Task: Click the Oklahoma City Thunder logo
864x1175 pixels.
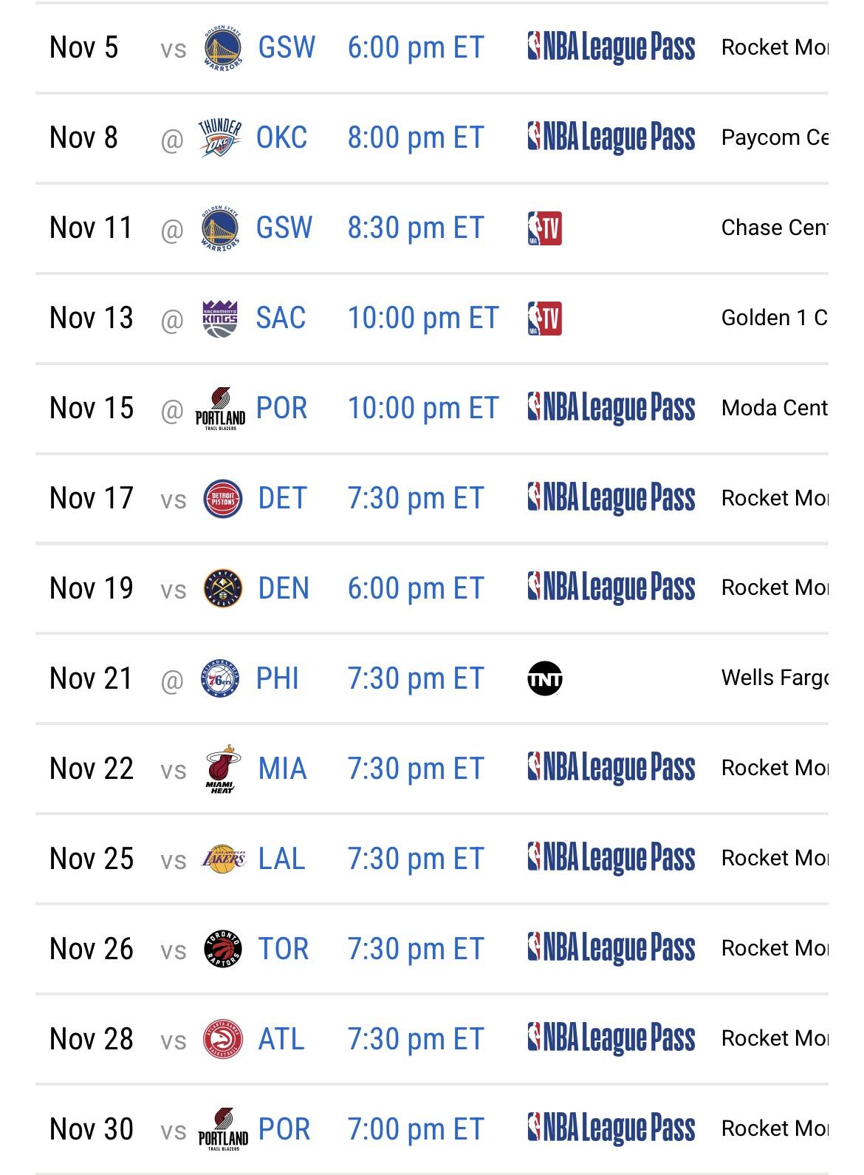Action: [219, 138]
